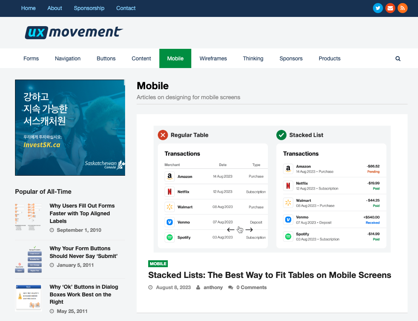Click clock icon beside January 5, 2011
Viewport: 418px width, 321px height.
52,265
